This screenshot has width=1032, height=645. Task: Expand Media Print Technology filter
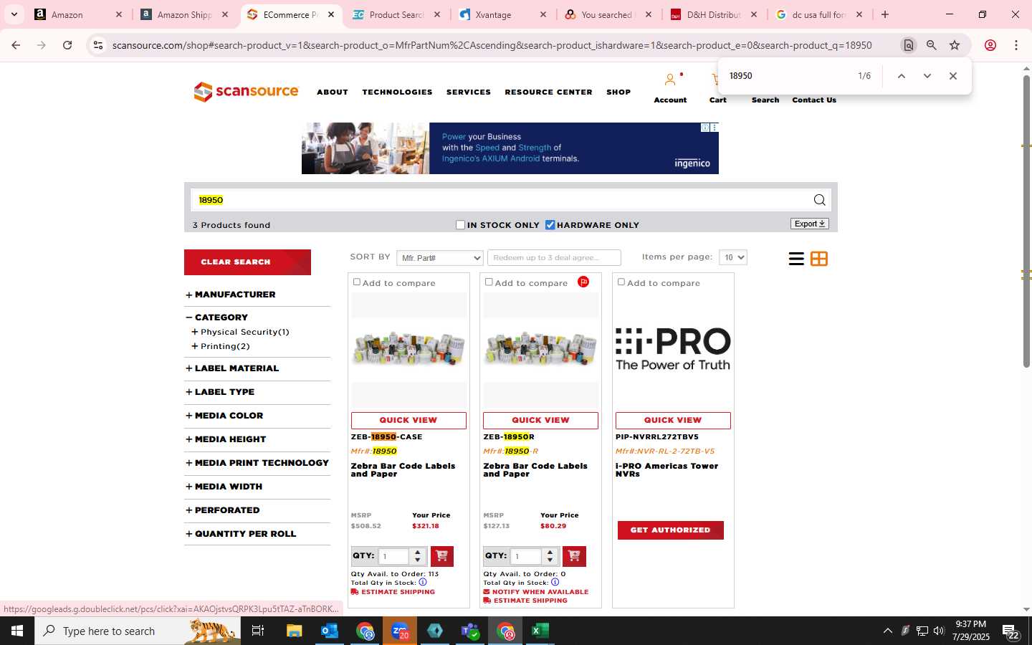(x=257, y=463)
